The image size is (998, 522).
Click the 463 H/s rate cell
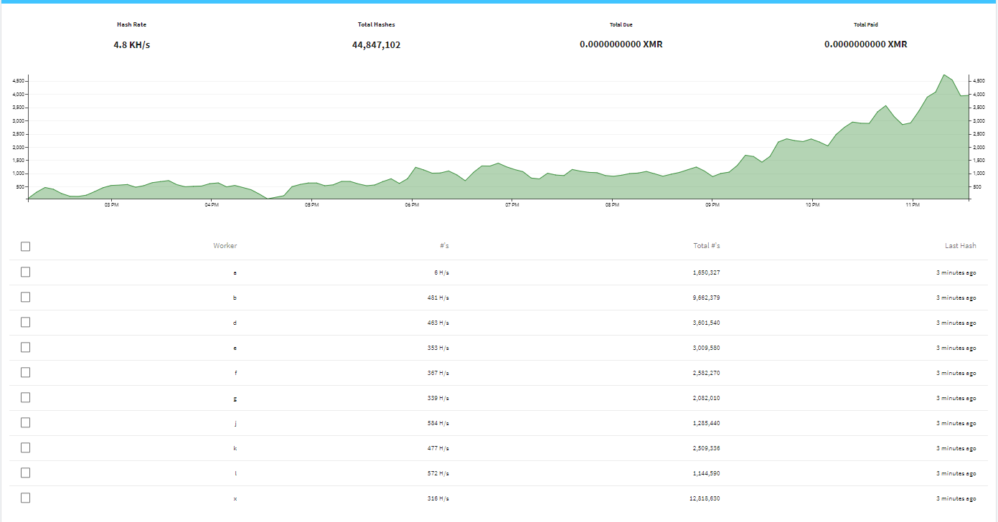tap(438, 323)
